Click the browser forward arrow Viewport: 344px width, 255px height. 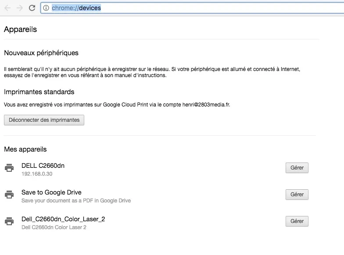pyautogui.click(x=20, y=8)
